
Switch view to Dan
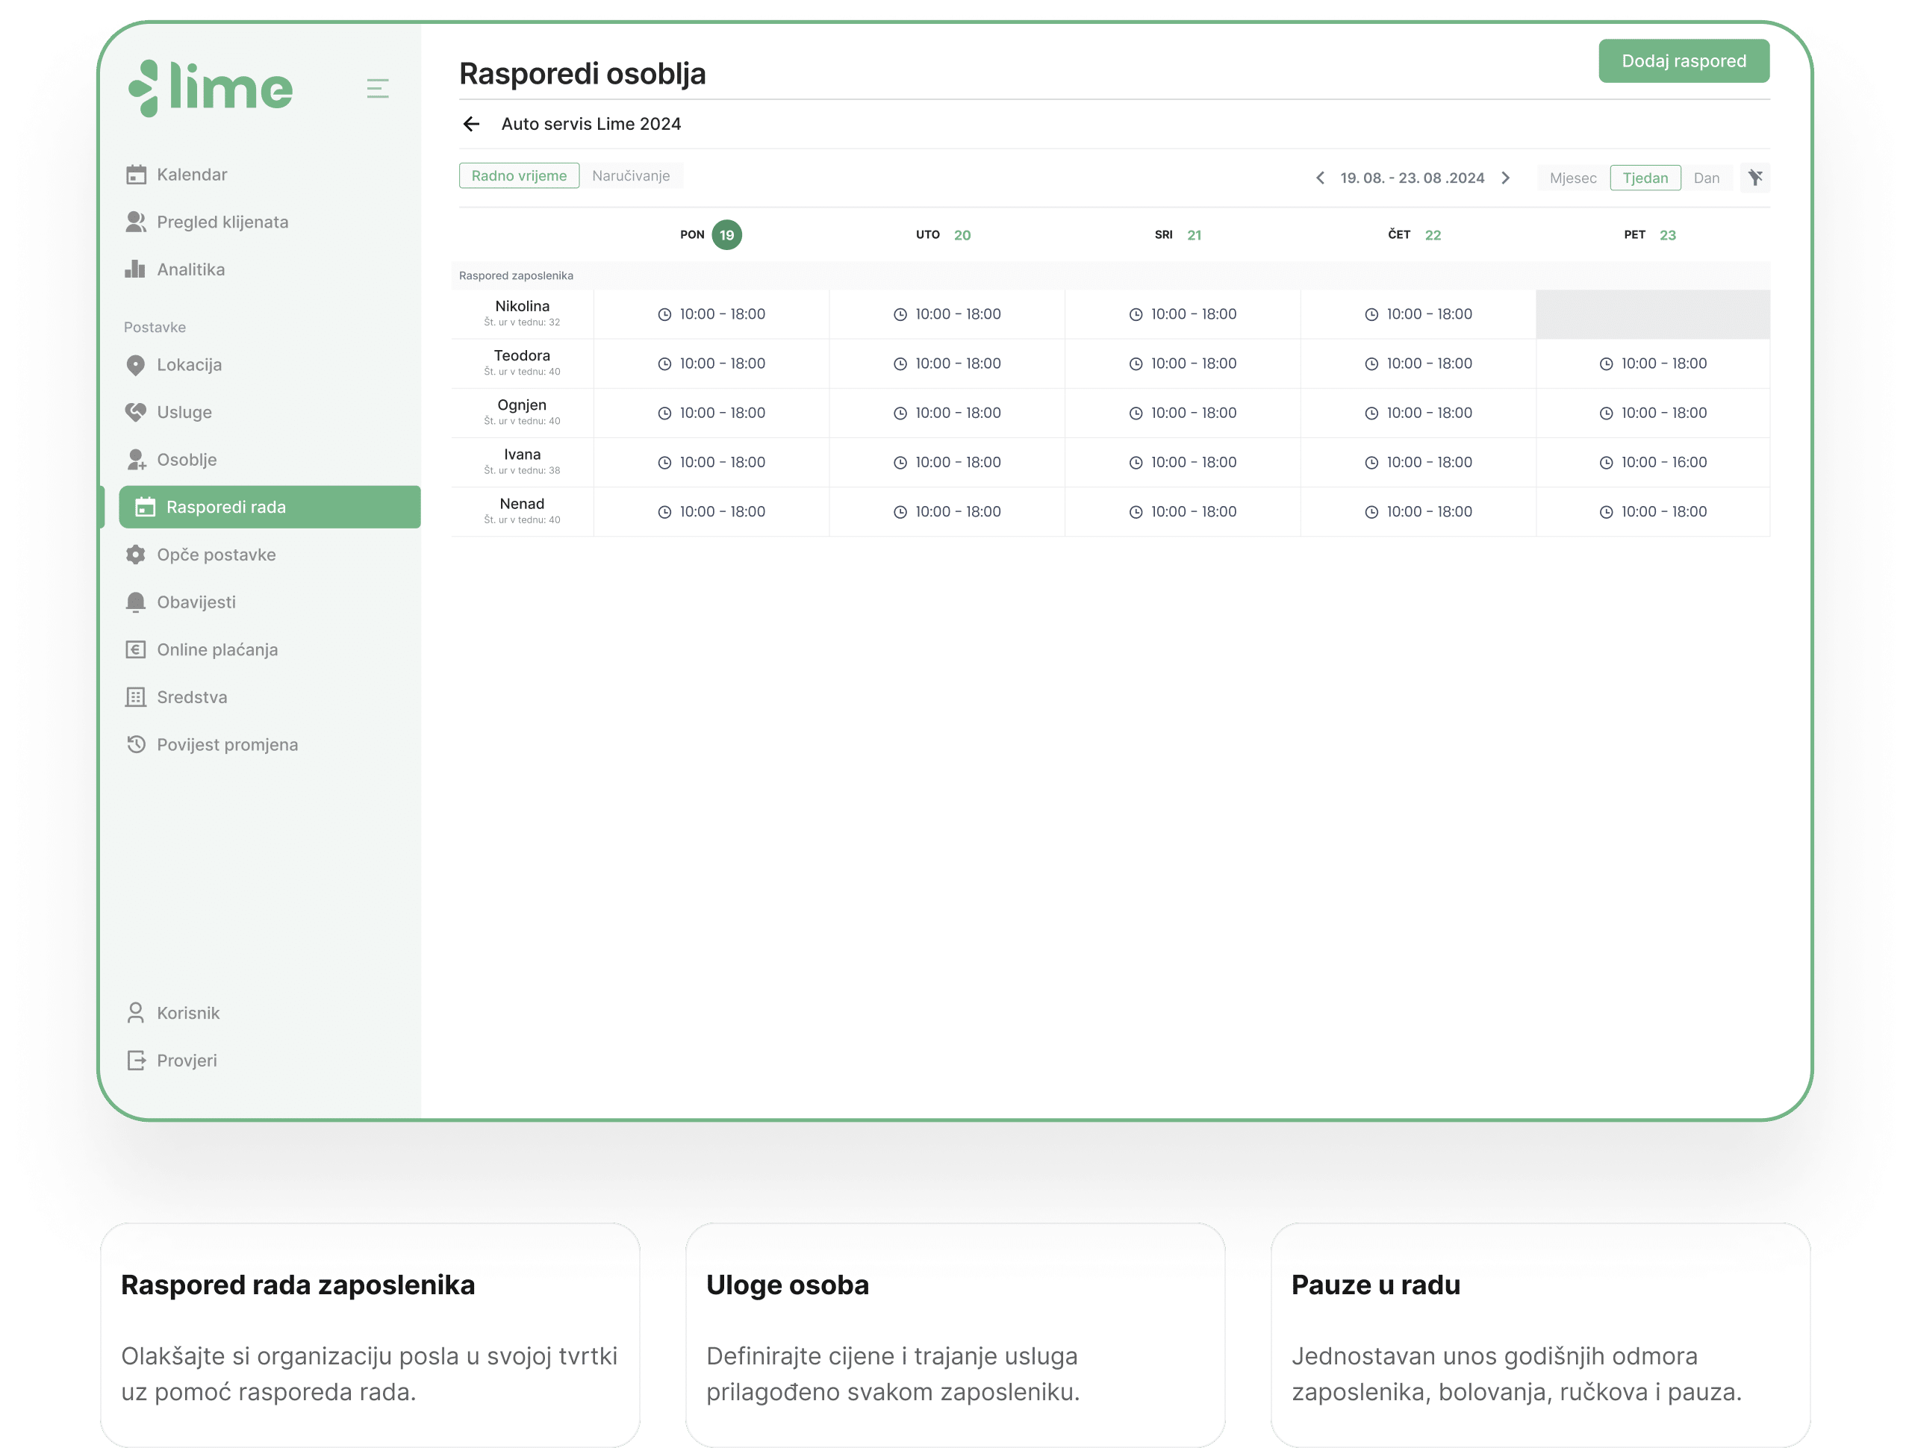(1708, 178)
